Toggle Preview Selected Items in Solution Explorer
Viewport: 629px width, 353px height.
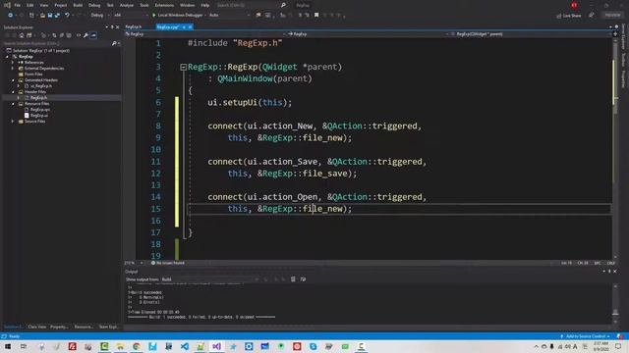click(93, 35)
